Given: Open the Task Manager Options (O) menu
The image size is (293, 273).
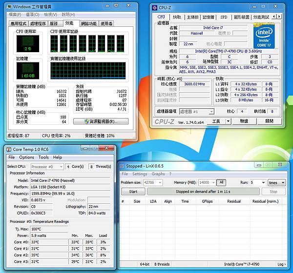Looking at the screenshot, I should click(32, 15).
